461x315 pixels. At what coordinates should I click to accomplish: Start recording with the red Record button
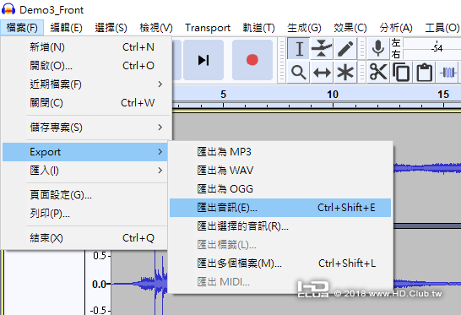(x=252, y=60)
